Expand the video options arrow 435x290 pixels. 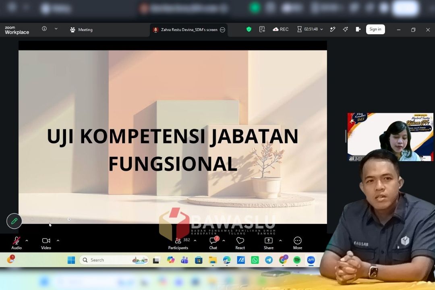click(58, 240)
